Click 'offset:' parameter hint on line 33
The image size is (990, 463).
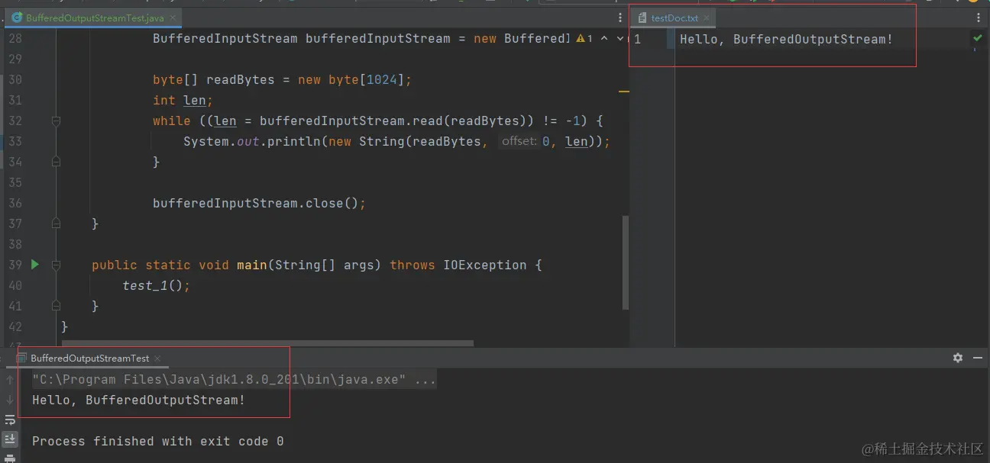[519, 141]
